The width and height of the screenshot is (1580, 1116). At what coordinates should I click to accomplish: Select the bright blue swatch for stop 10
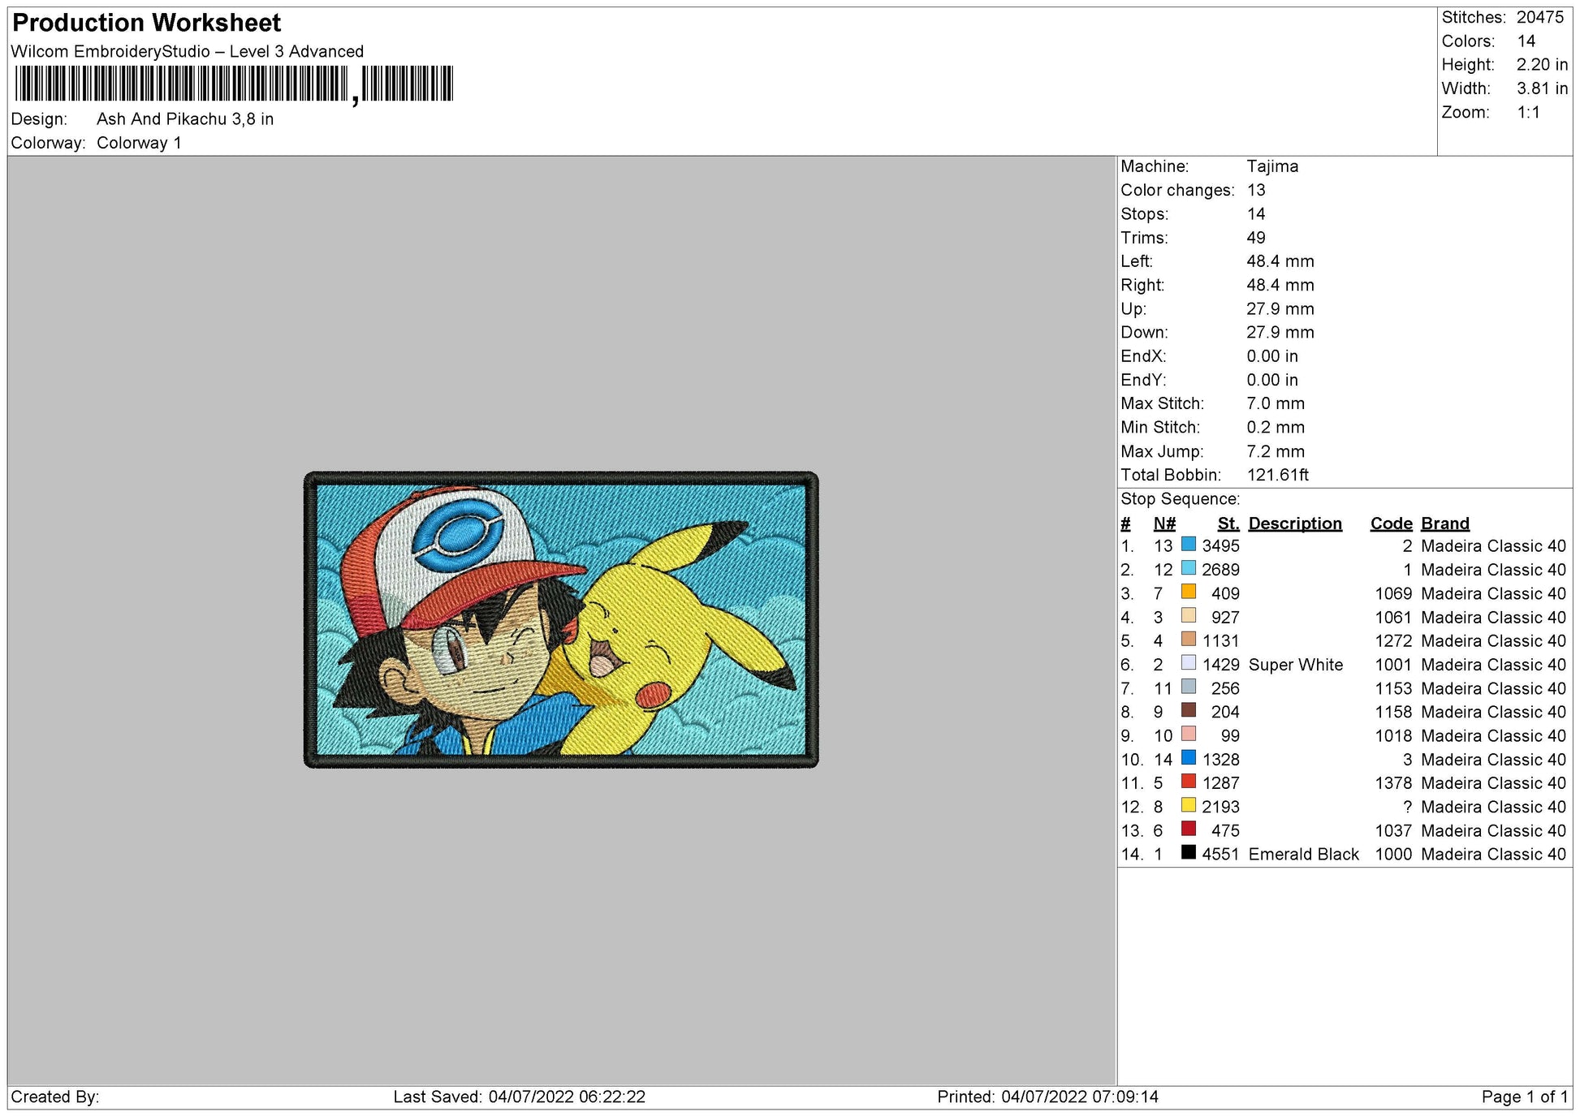pyautogui.click(x=1188, y=758)
